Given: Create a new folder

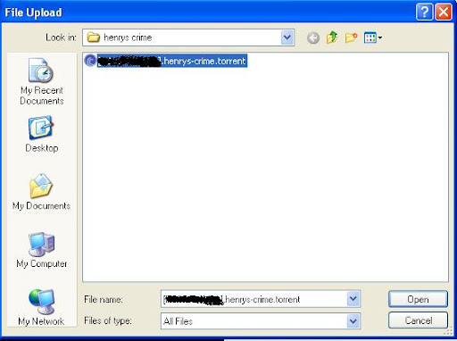Looking at the screenshot, I should (x=351, y=37).
